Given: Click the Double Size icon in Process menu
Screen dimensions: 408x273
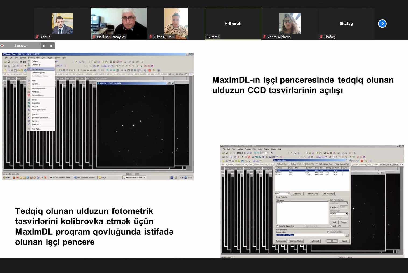Looking at the screenshot, I should tap(29, 103).
